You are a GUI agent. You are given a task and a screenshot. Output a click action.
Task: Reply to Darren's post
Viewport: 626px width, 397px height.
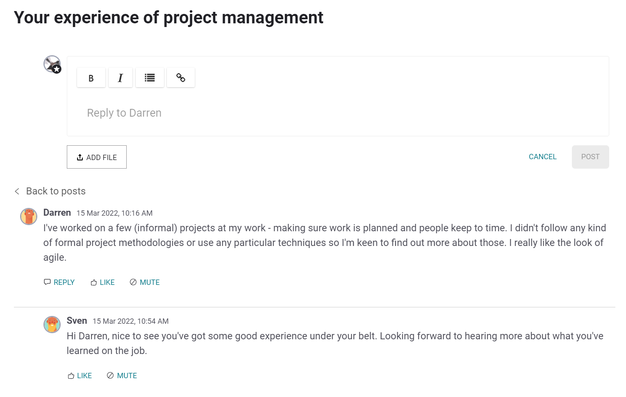[59, 282]
